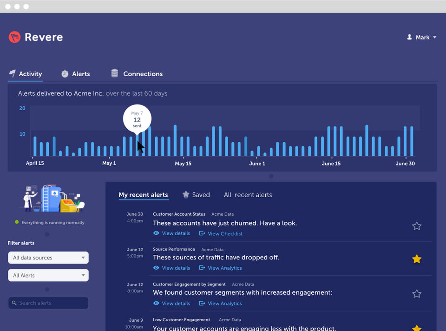
Task: Click the May 7 12 sent tooltip bubble
Action: [x=137, y=119]
